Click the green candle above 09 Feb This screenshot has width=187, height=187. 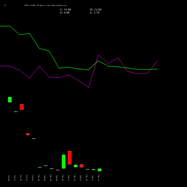coord(10,99)
